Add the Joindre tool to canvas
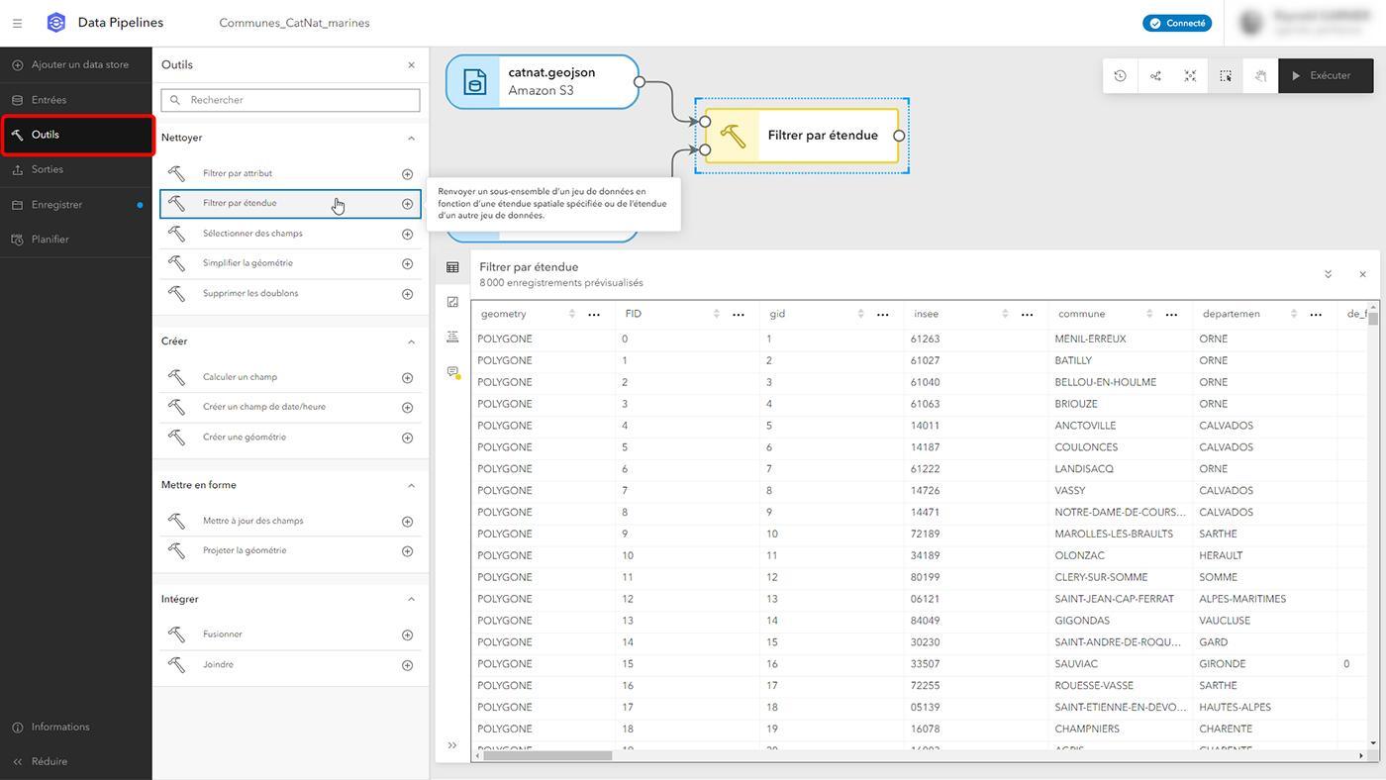This screenshot has height=780, width=1386. [407, 665]
